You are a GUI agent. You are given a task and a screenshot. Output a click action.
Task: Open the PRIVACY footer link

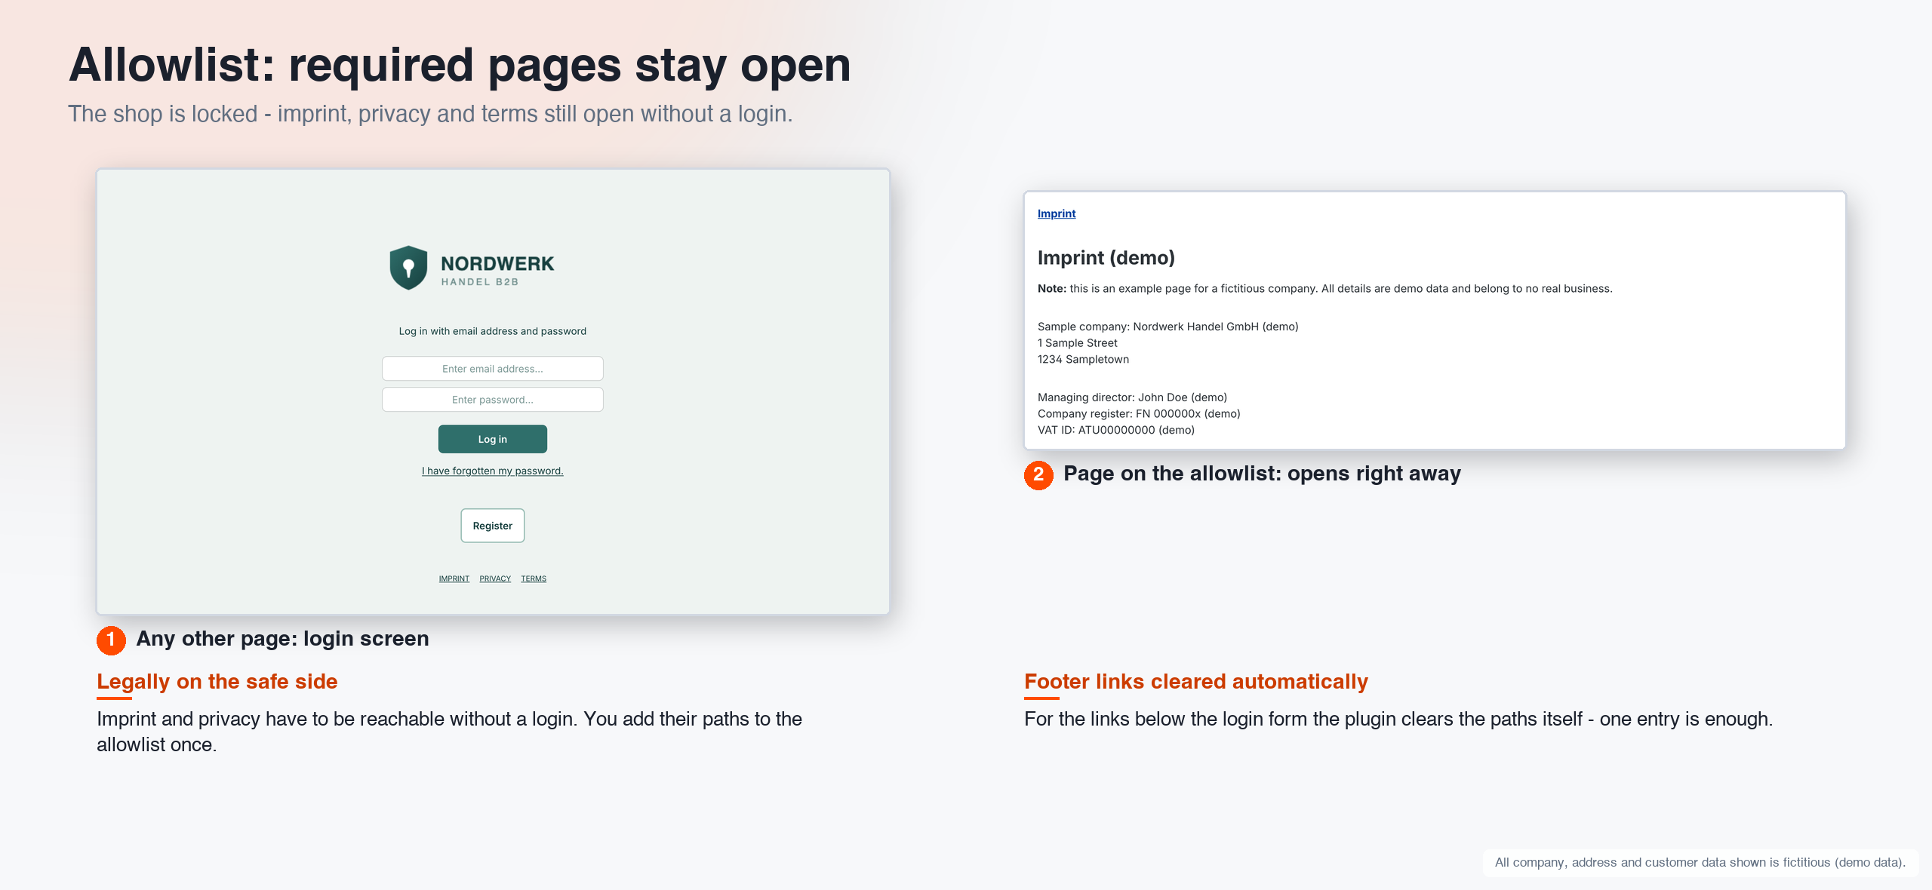pos(495,578)
